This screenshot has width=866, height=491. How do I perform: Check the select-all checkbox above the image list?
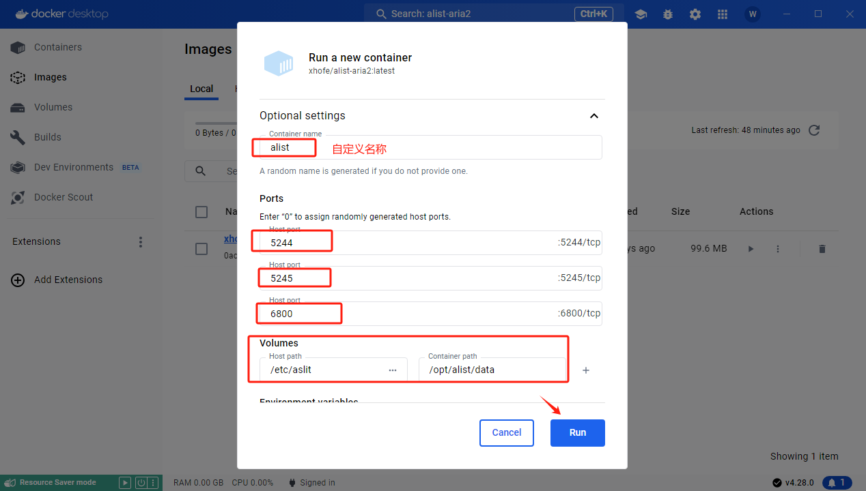click(x=201, y=211)
